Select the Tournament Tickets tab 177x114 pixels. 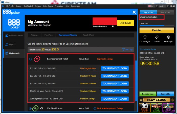coord(68,35)
